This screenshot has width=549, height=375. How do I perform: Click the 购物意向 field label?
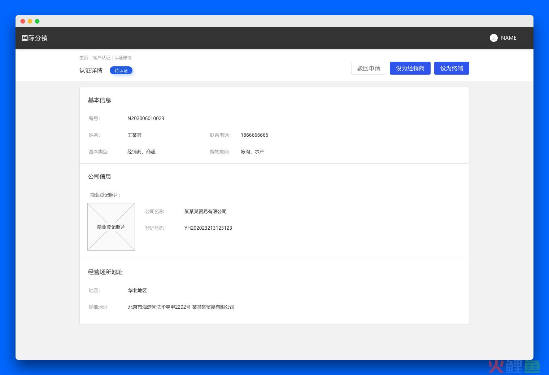(x=220, y=152)
